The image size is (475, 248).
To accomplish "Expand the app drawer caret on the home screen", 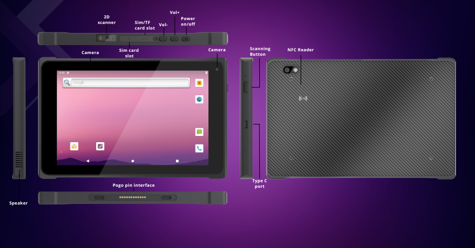I will (x=61, y=152).
